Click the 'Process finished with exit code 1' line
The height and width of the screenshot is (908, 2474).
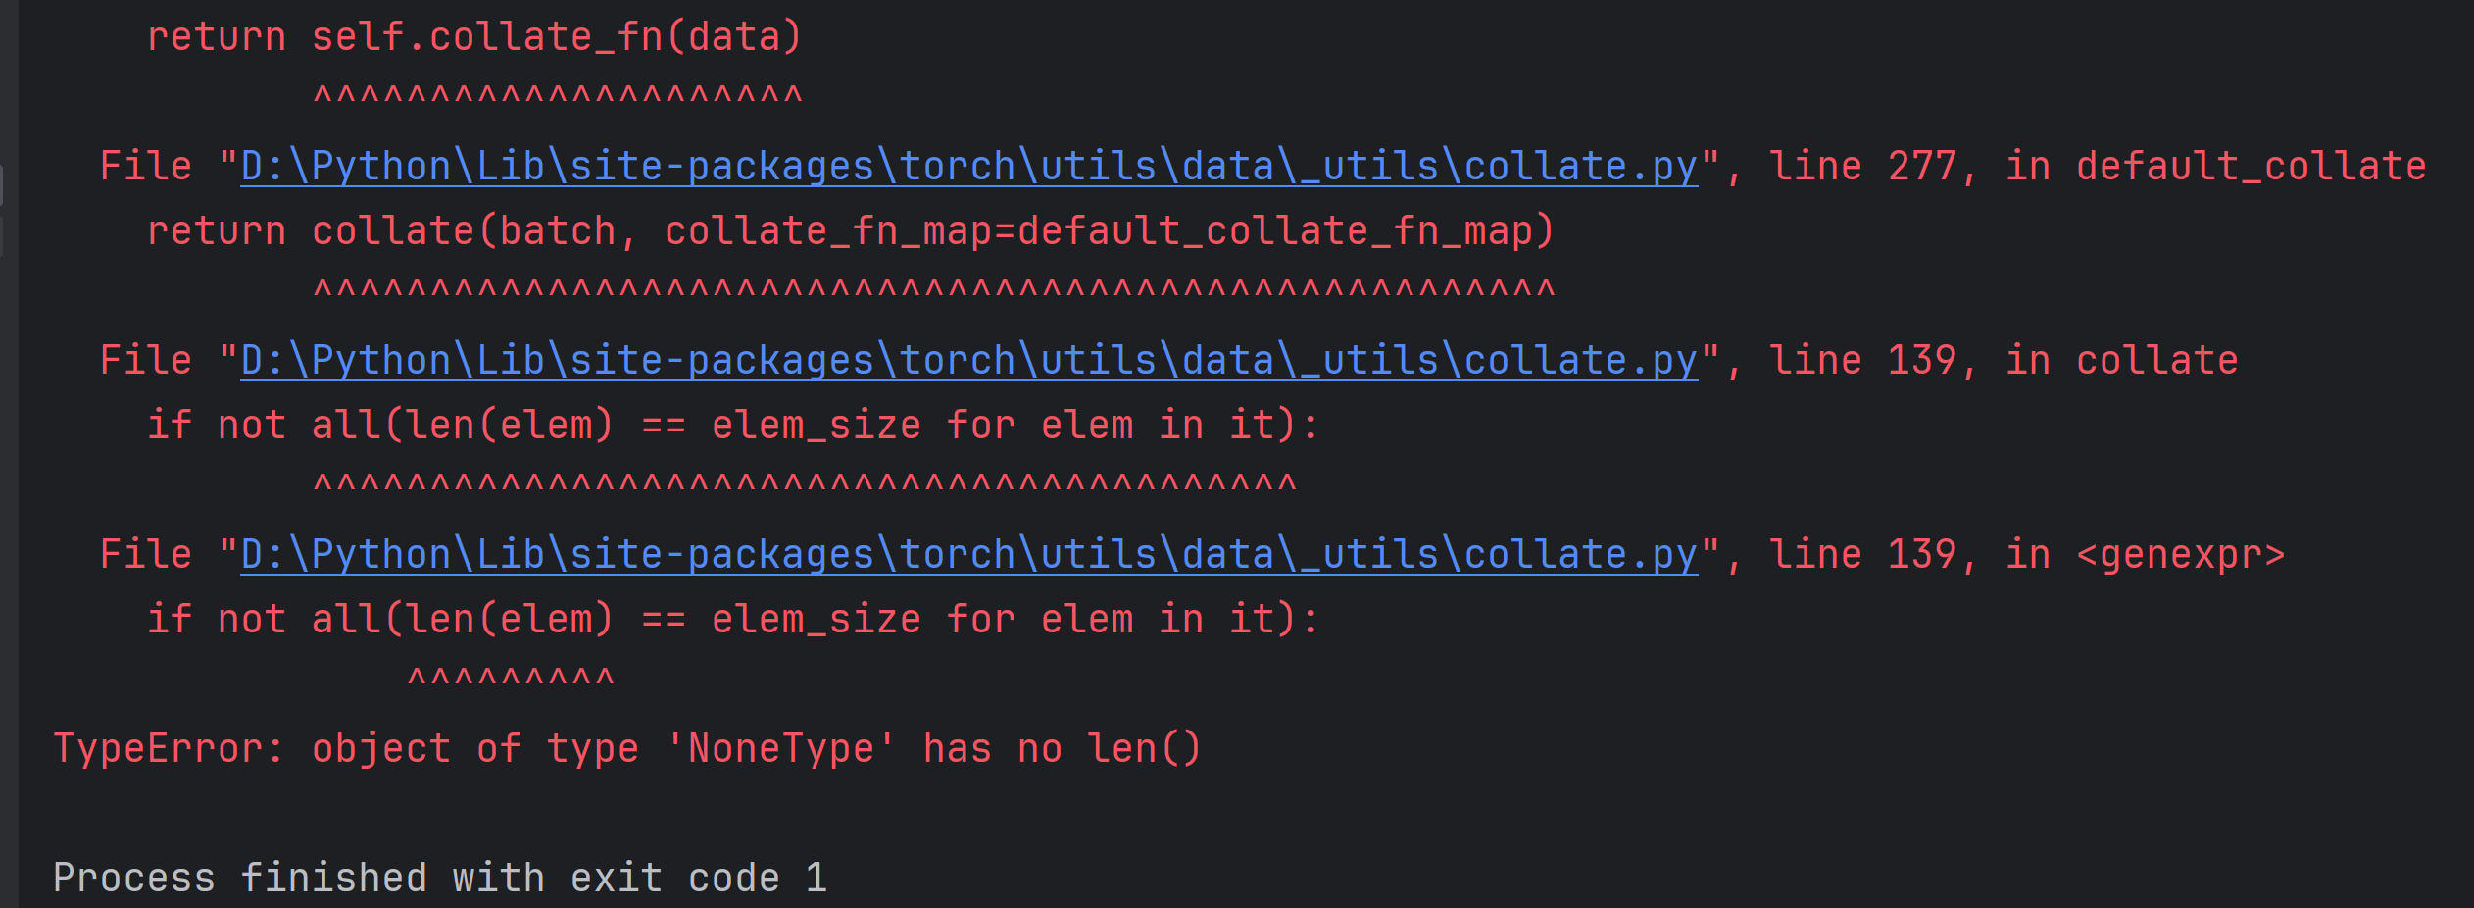click(x=440, y=878)
